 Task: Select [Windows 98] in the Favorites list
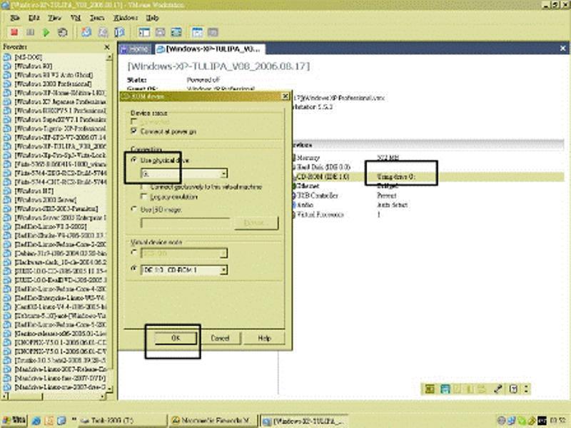tap(33, 66)
